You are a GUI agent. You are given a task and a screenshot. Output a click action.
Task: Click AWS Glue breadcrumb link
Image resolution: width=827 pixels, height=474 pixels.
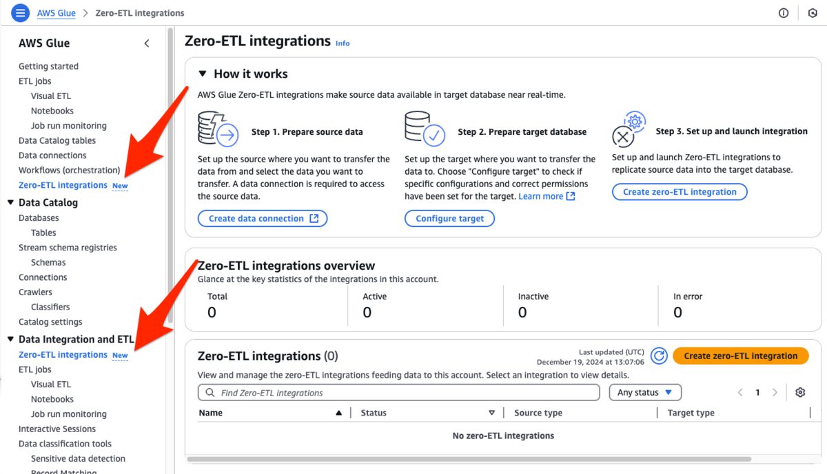[57, 13]
